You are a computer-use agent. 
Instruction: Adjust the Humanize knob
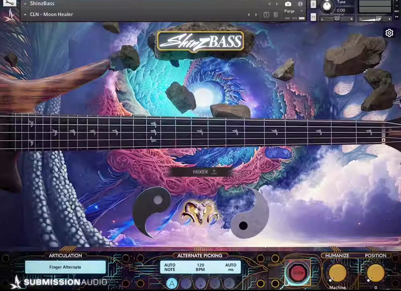[x=337, y=273]
